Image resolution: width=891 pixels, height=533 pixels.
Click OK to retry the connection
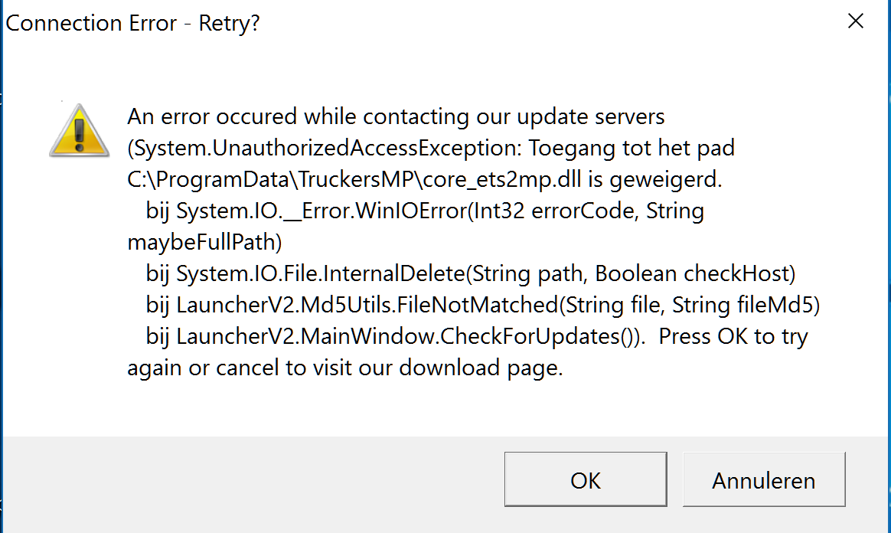point(586,479)
